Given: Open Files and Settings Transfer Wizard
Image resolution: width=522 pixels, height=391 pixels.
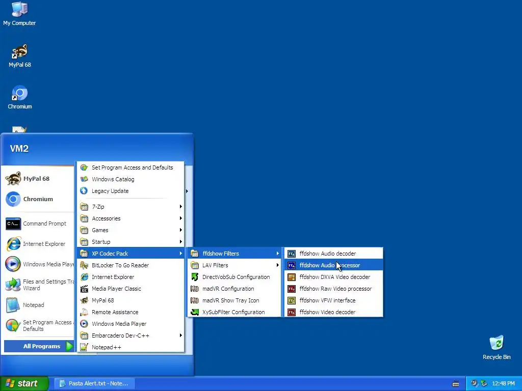Looking at the screenshot, I should 39,285.
